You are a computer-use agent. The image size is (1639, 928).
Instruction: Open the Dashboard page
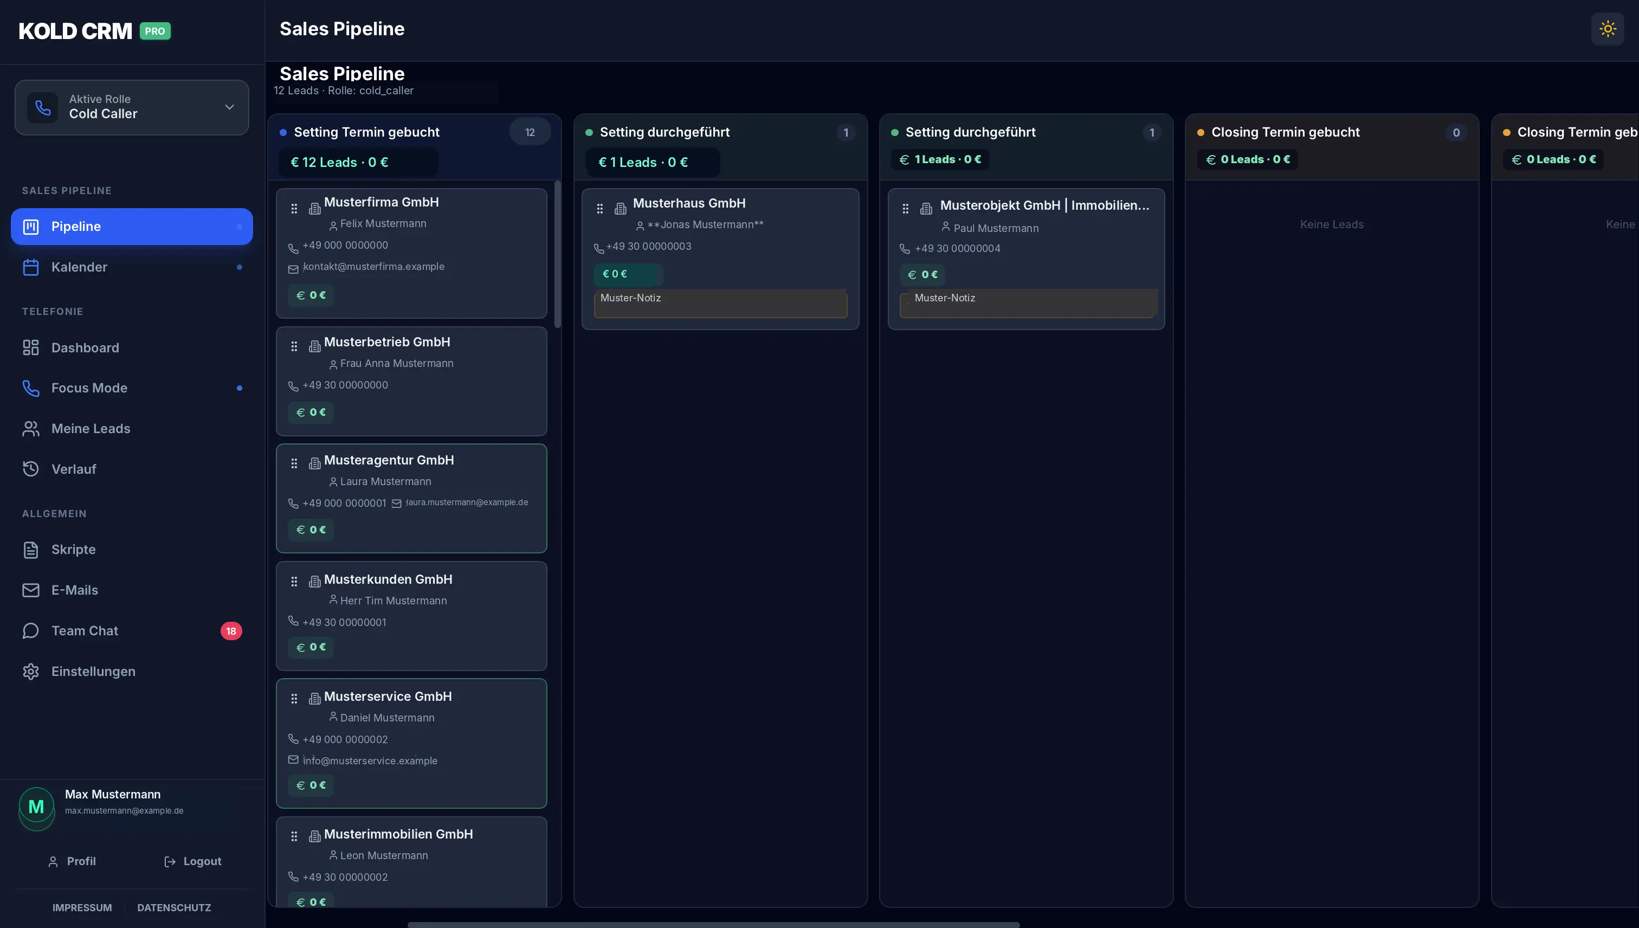pyautogui.click(x=132, y=347)
